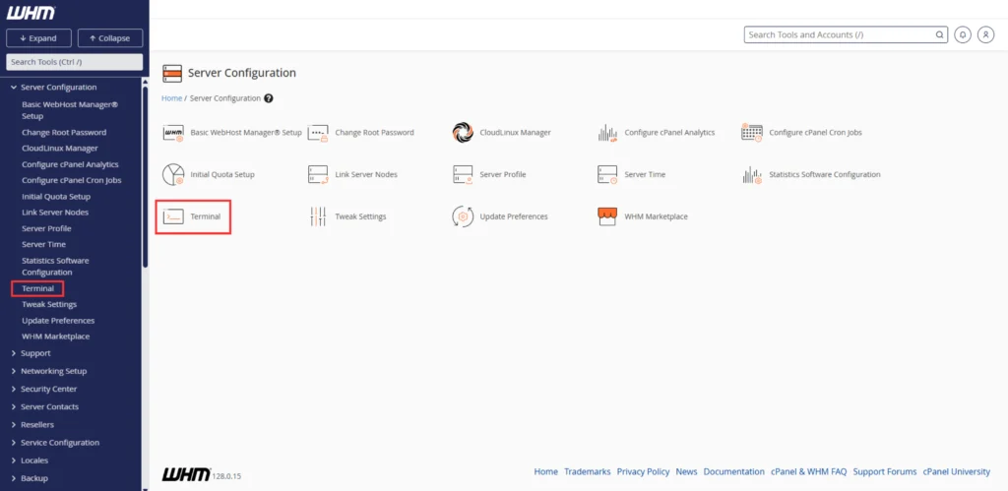Image resolution: width=1008 pixels, height=491 pixels.
Task: Open the Basic WebHost Manager Setup icon
Action: [x=173, y=133]
